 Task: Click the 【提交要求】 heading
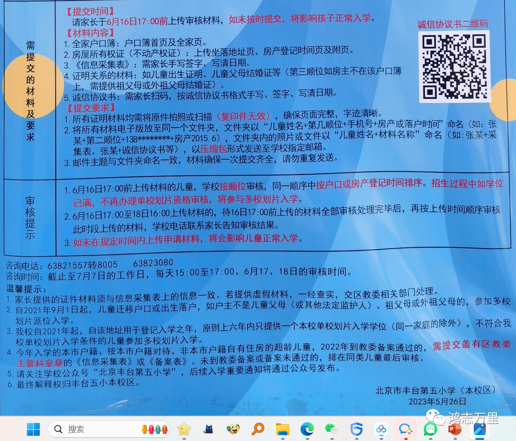click(90, 108)
